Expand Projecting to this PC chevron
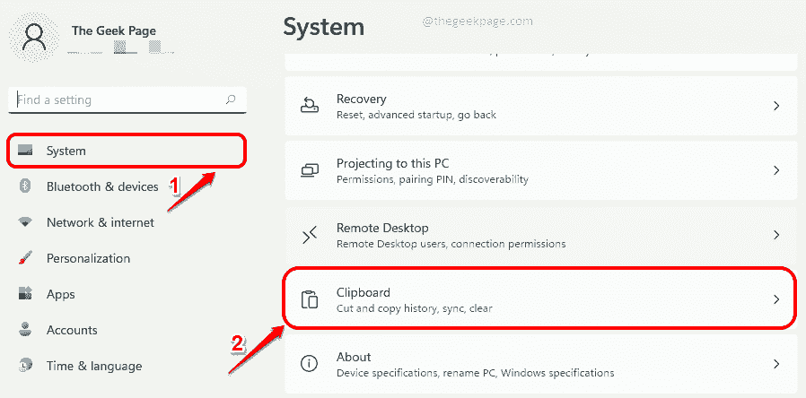The width and height of the screenshot is (806, 398). coord(776,170)
